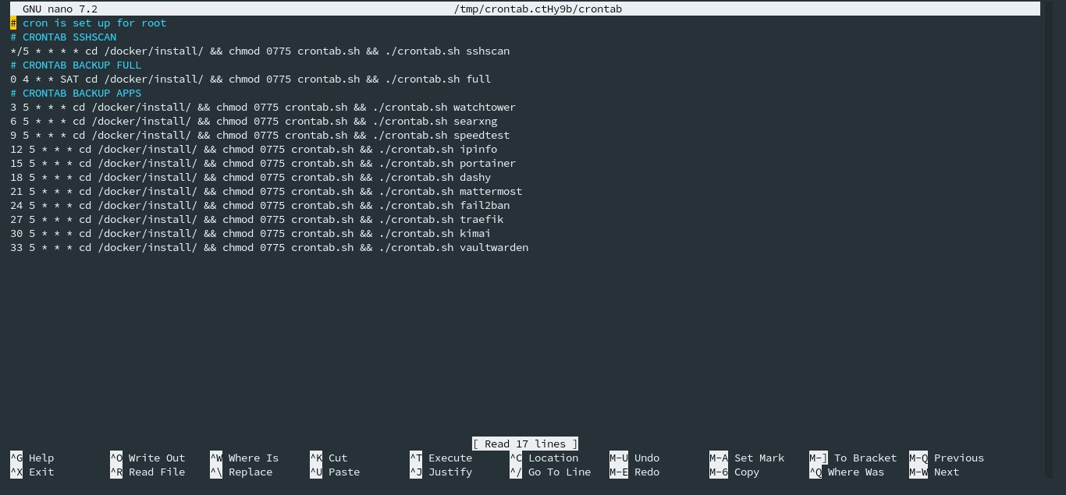Screen dimensions: 1066x495
Task: Choose ^Q Where Was shortcut
Action: coord(847,472)
